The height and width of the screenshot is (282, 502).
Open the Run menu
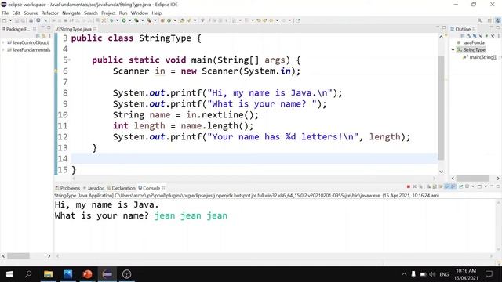123,13
